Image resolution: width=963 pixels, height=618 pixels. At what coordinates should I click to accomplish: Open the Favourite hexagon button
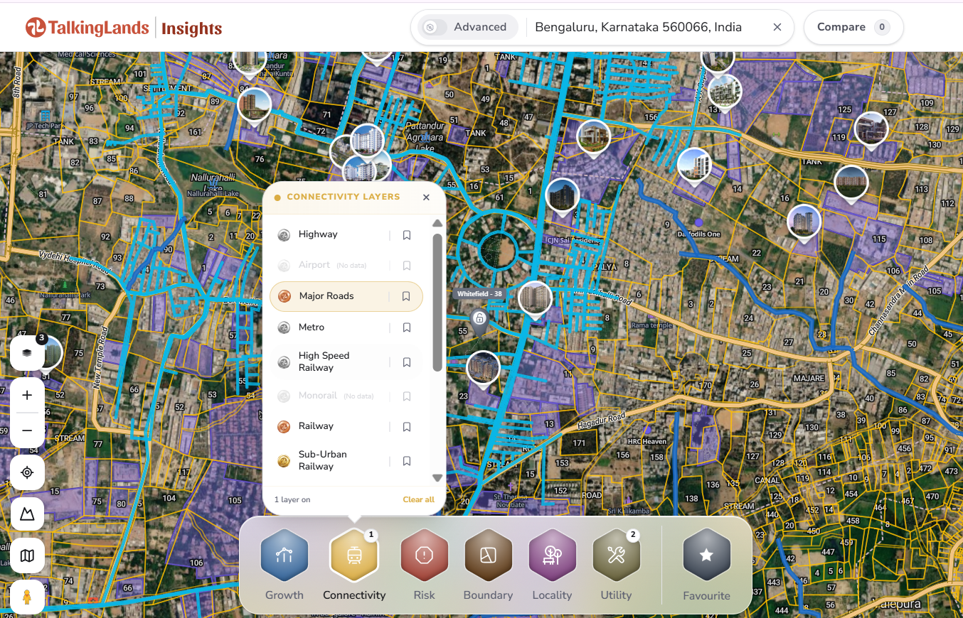[707, 555]
